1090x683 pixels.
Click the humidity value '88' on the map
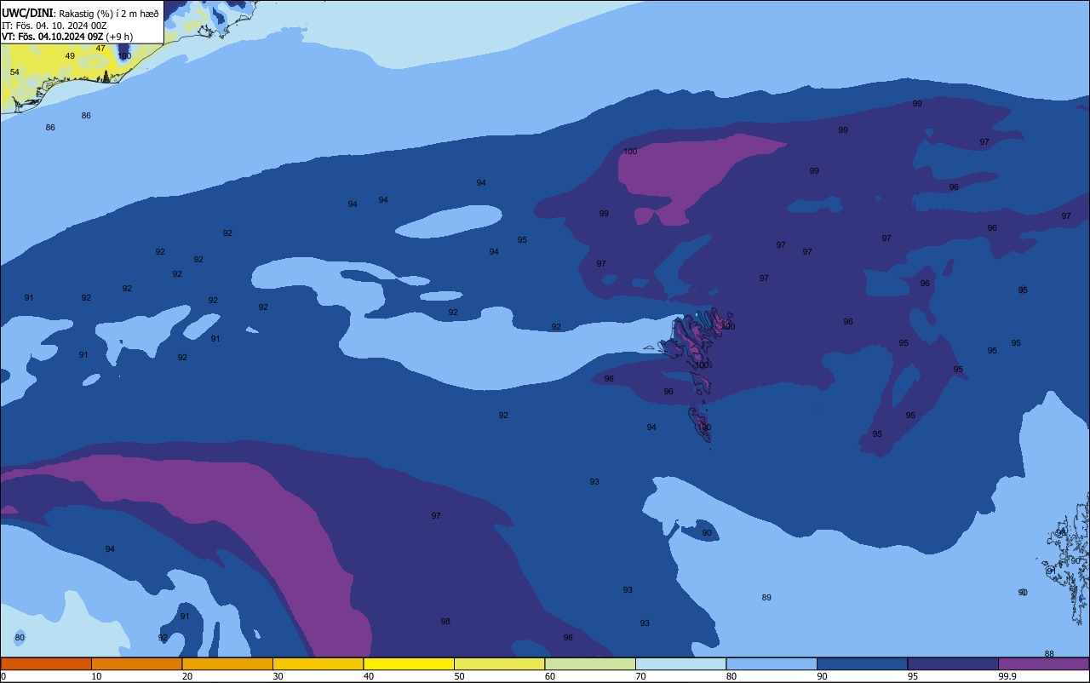(x=1049, y=654)
